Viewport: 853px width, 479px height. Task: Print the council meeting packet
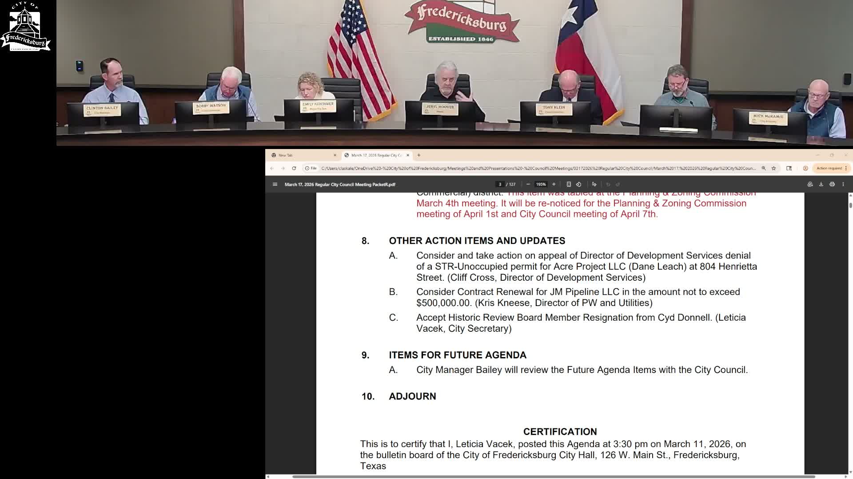pyautogui.click(x=832, y=185)
